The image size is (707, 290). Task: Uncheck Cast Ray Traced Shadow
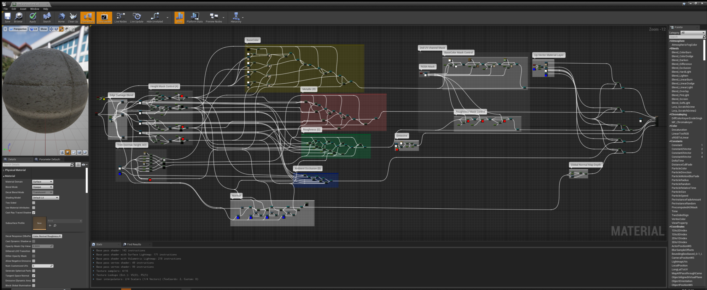click(x=34, y=213)
